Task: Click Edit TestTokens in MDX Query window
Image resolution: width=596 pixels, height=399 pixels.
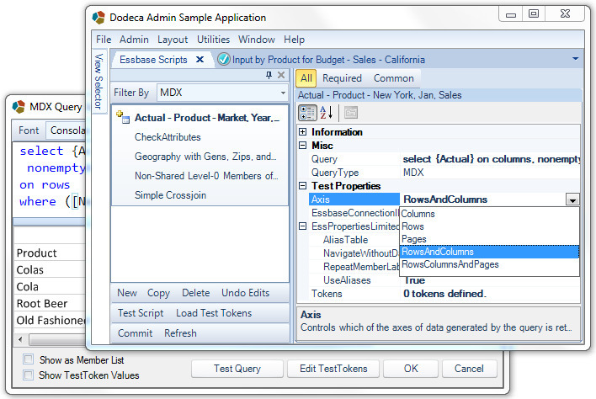Action: coord(333,369)
